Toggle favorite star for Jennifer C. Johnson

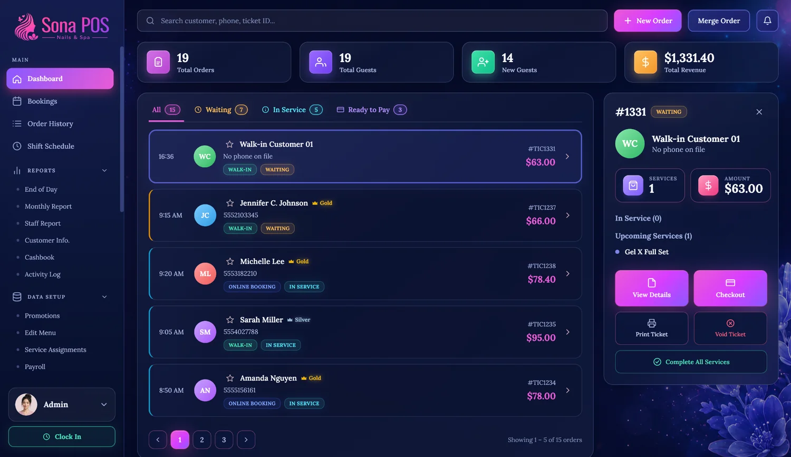click(230, 203)
